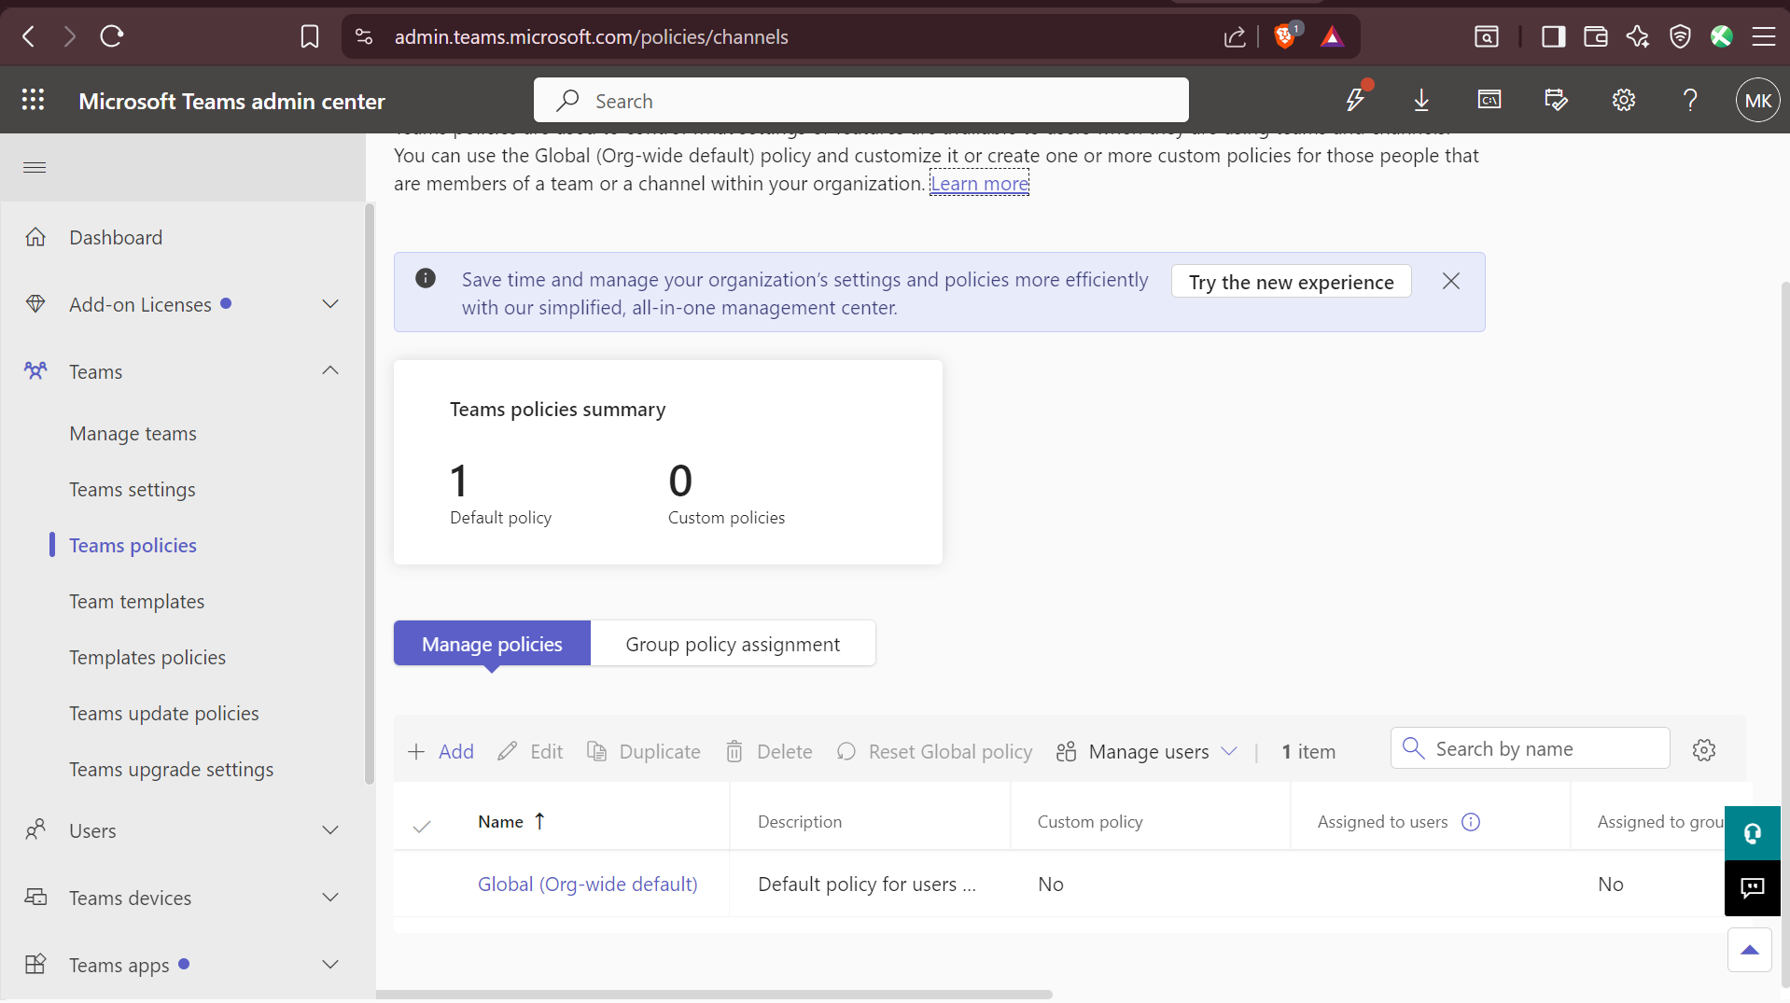Click the info icon beside Assigned to users

pyautogui.click(x=1471, y=822)
